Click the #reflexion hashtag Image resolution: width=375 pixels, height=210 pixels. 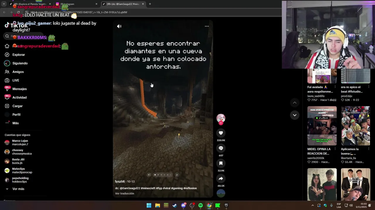tap(190, 188)
